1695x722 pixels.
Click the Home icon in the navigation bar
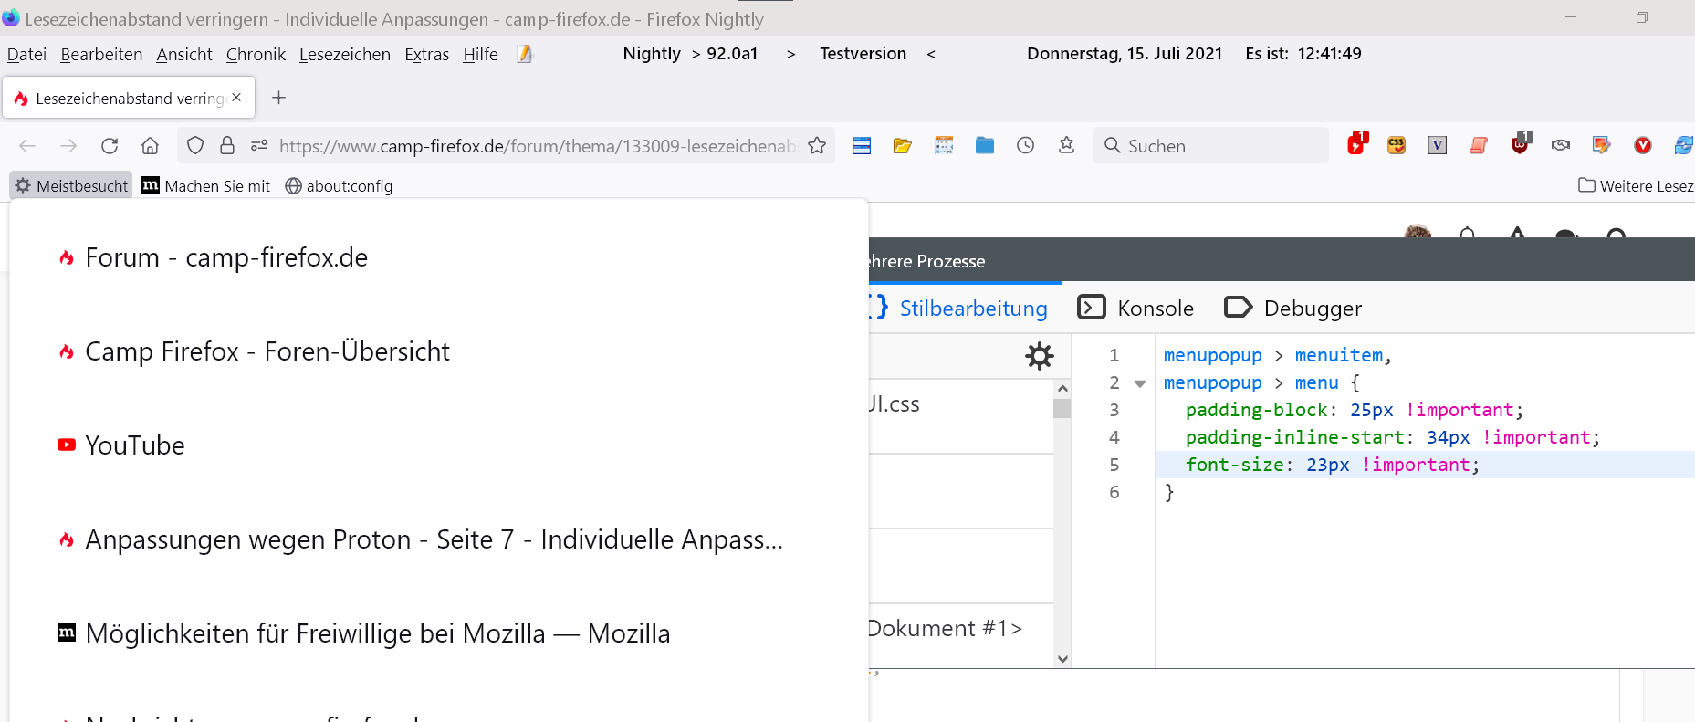coord(151,146)
